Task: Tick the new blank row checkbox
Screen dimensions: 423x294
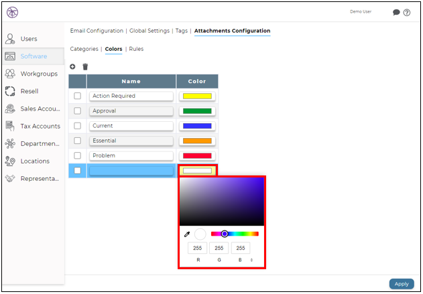Action: pos(77,171)
